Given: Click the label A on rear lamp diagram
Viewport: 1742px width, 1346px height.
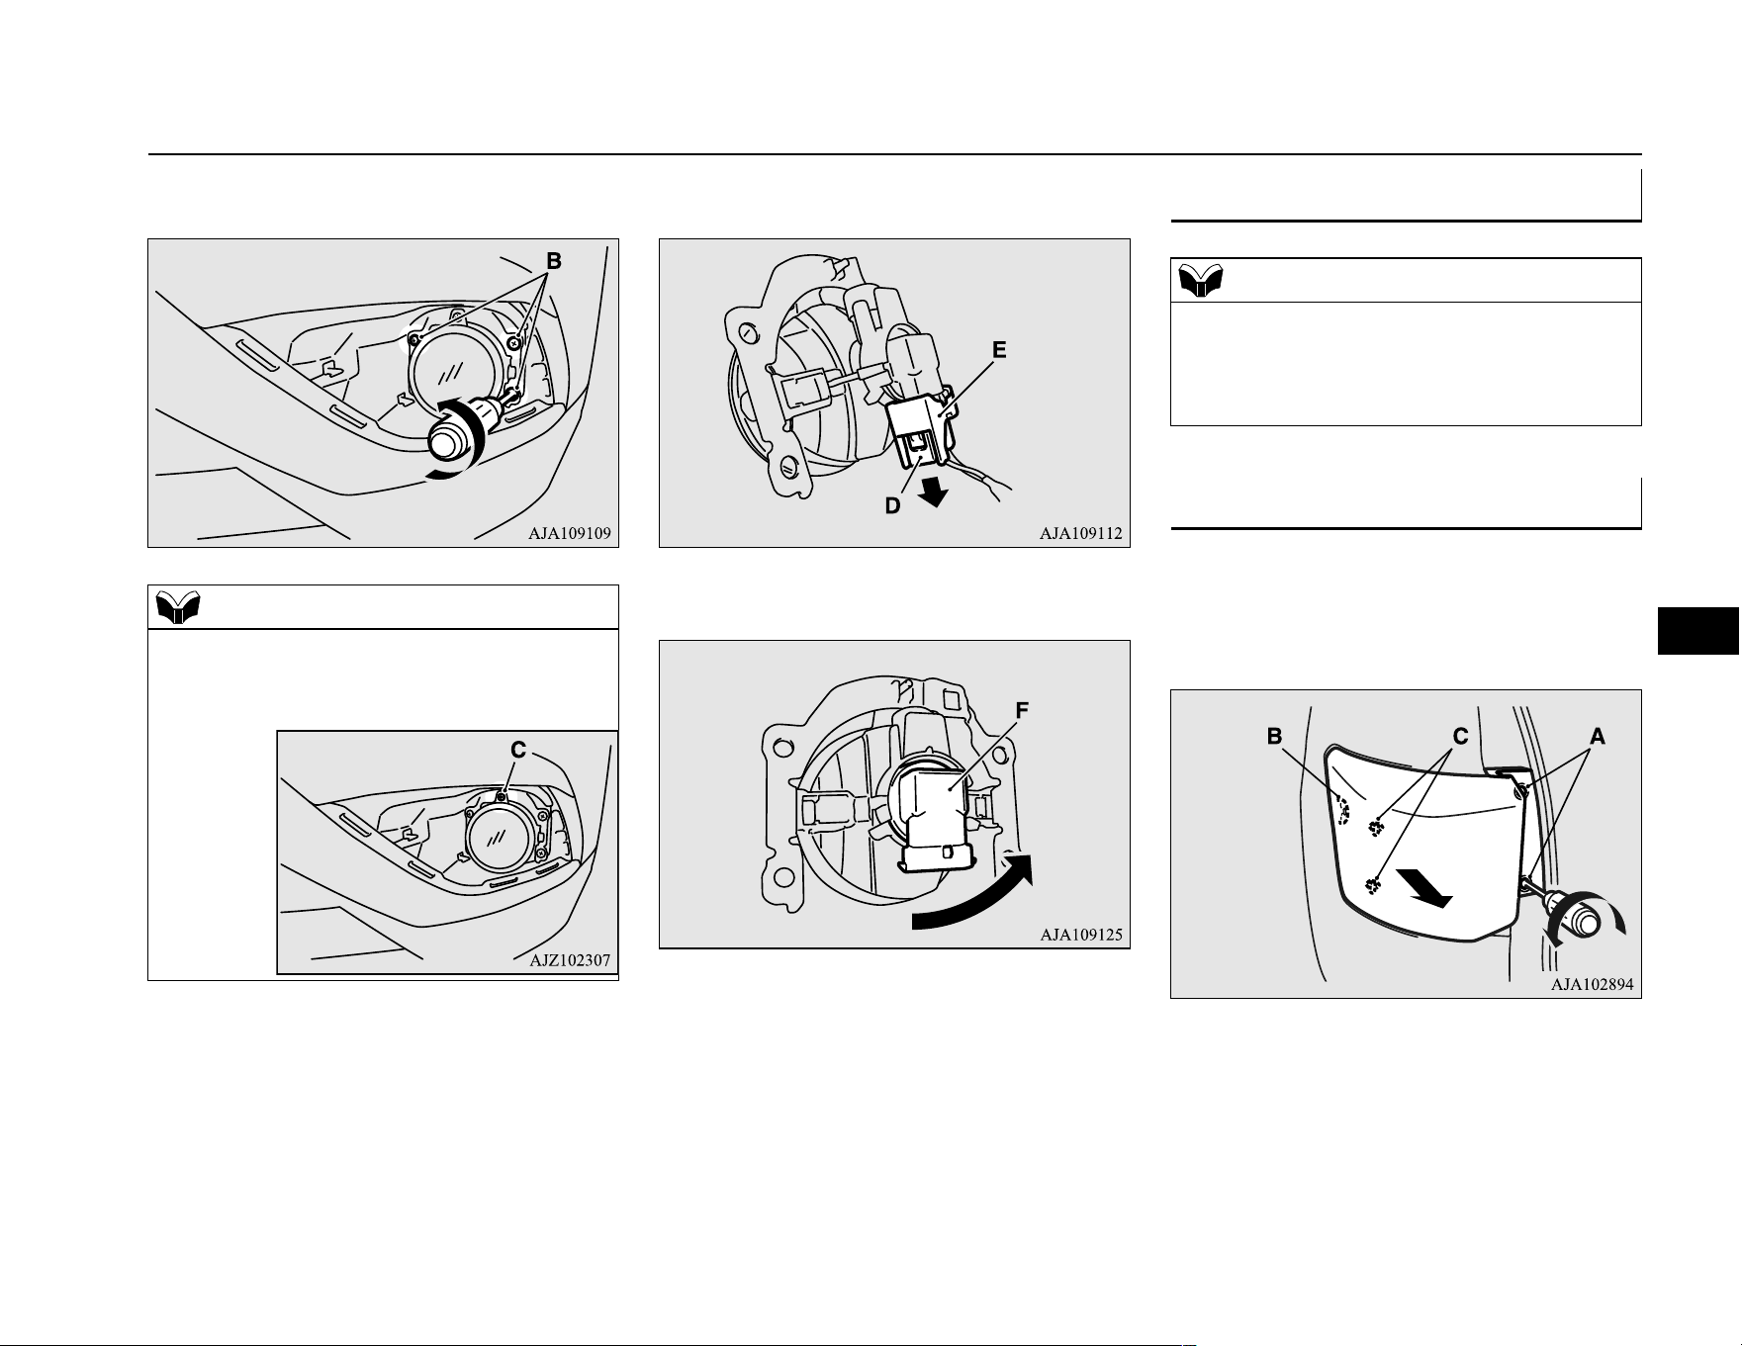Looking at the screenshot, I should click(1598, 736).
